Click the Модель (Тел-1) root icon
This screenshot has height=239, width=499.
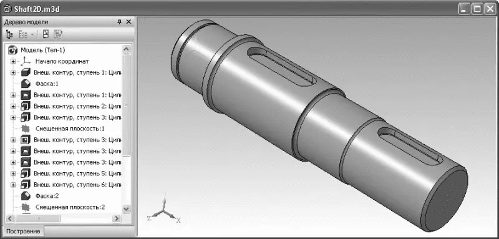(x=12, y=50)
